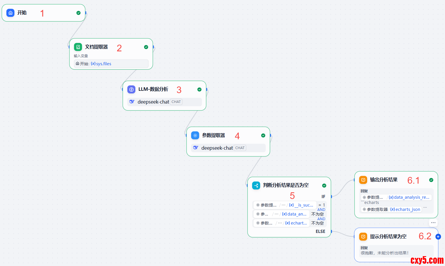Click the IF branch output connector
This screenshot has width=445, height=266.
331,197
